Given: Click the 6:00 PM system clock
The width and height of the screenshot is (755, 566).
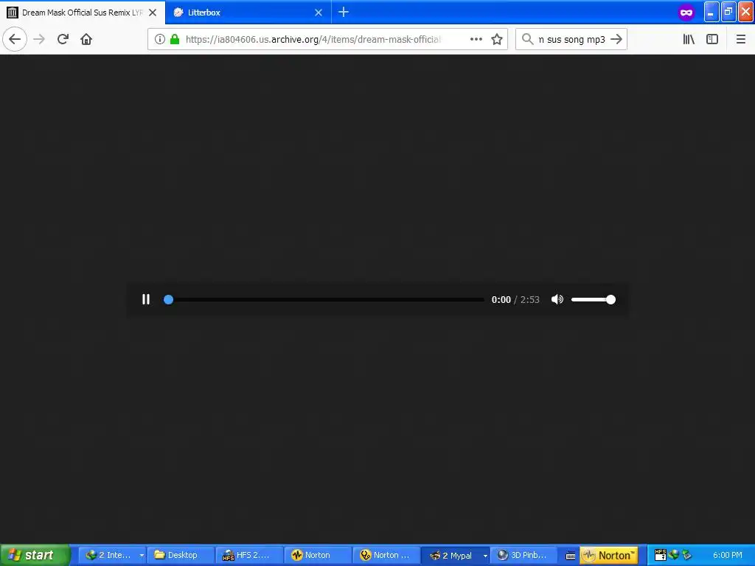Looking at the screenshot, I should [728, 555].
